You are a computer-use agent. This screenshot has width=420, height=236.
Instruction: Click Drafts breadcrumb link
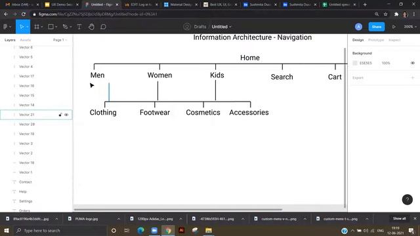[200, 27]
